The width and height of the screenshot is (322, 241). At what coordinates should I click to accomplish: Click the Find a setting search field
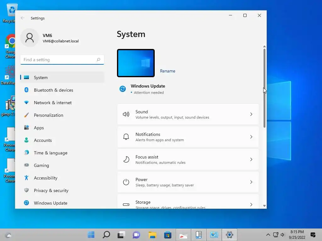tap(62, 60)
